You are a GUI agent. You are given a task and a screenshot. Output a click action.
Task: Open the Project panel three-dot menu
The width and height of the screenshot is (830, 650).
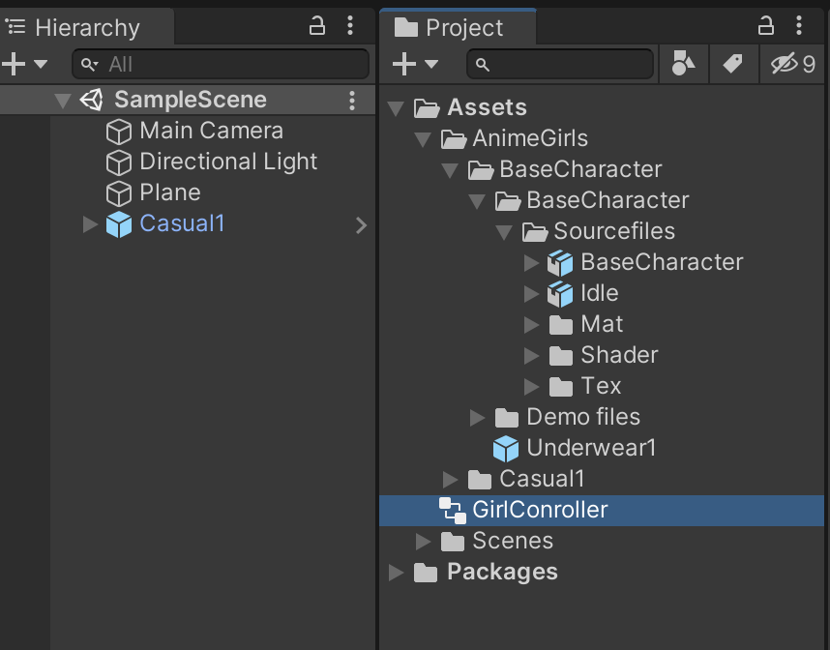[x=799, y=25]
